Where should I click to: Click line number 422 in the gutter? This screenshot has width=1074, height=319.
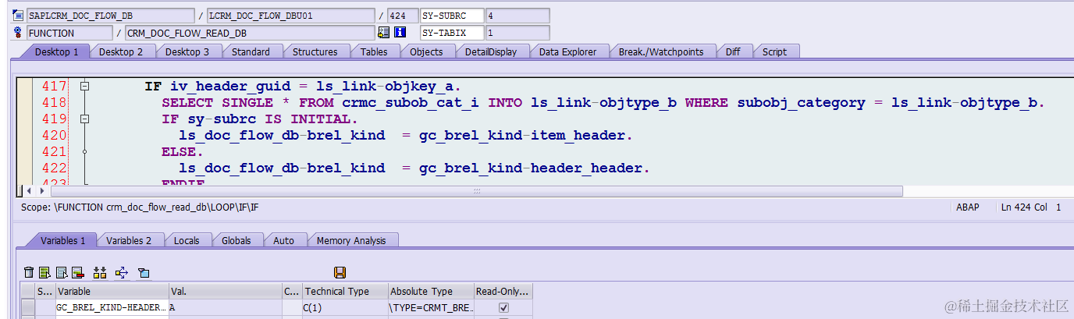[x=54, y=168]
